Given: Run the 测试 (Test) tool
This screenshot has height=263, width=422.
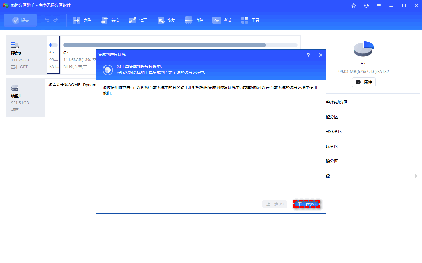Looking at the screenshot, I should (222, 20).
